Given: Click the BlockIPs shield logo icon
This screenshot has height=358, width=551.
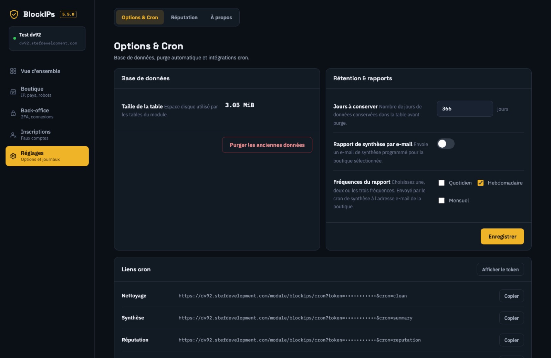Looking at the screenshot, I should coord(14,14).
